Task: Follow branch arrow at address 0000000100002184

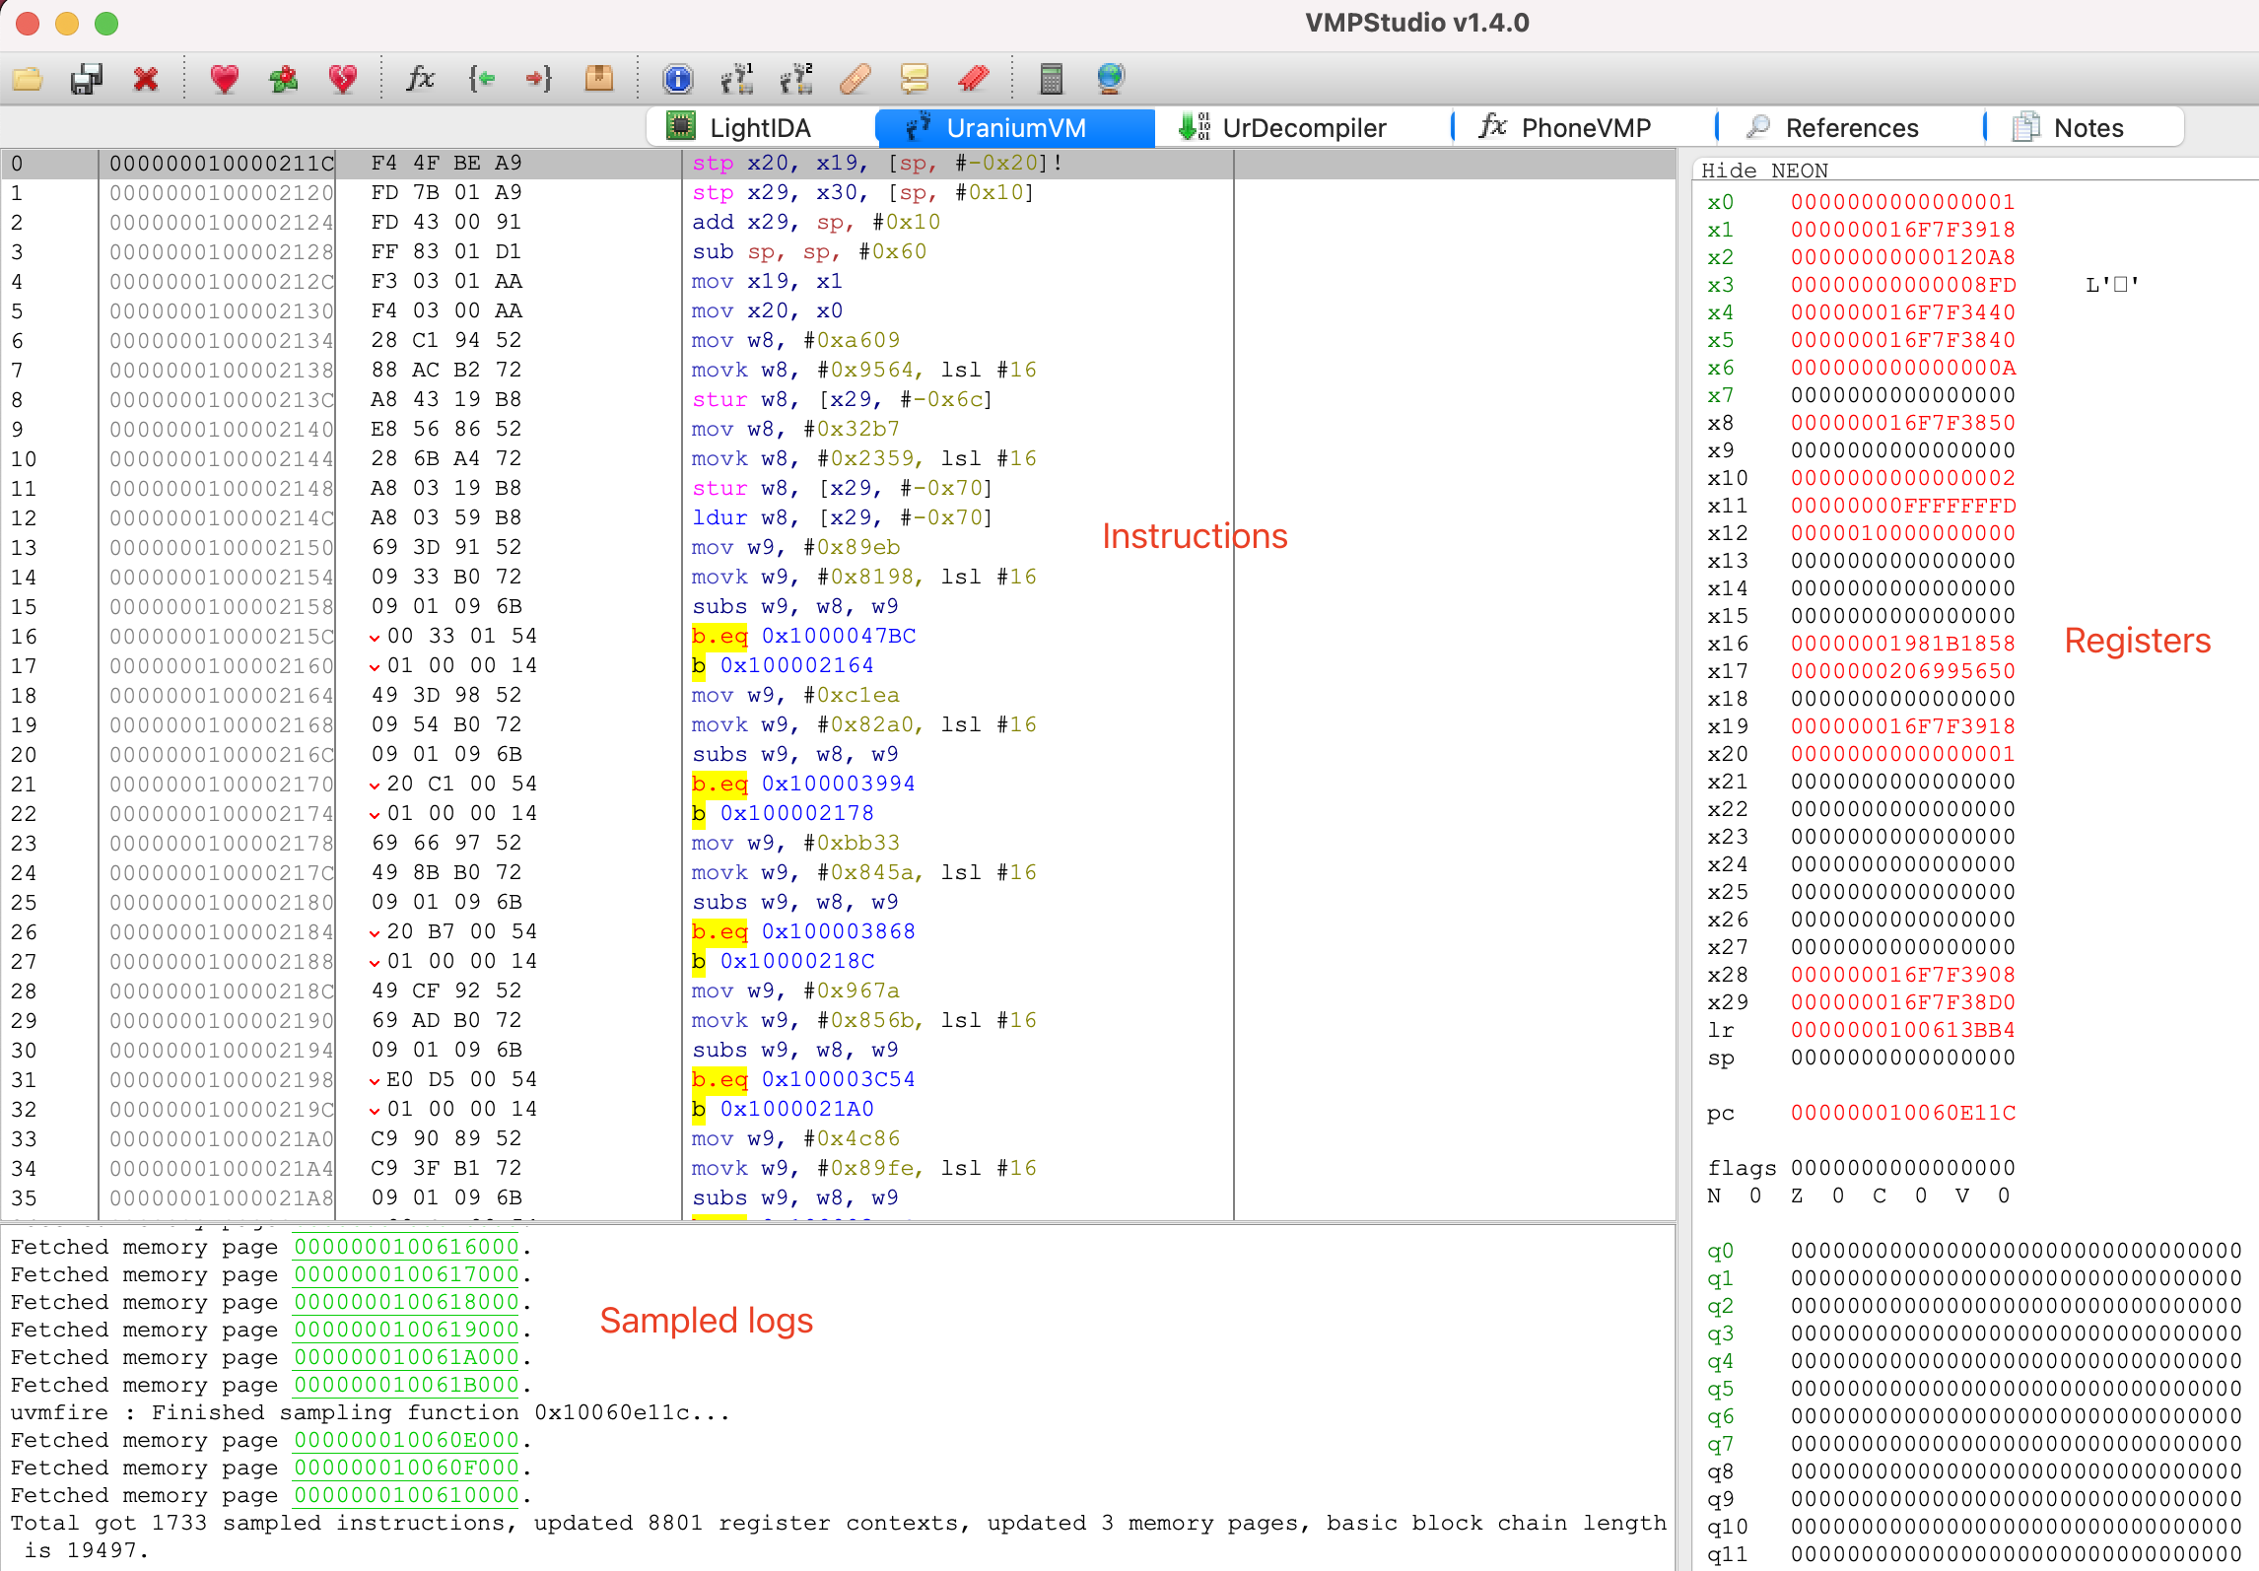Action: pos(375,933)
